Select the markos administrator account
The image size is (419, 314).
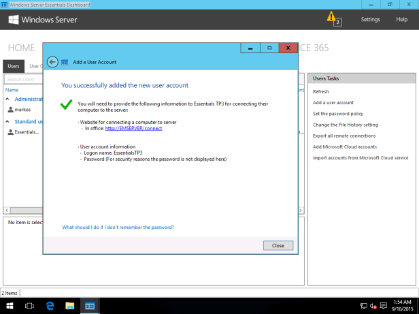[22, 109]
